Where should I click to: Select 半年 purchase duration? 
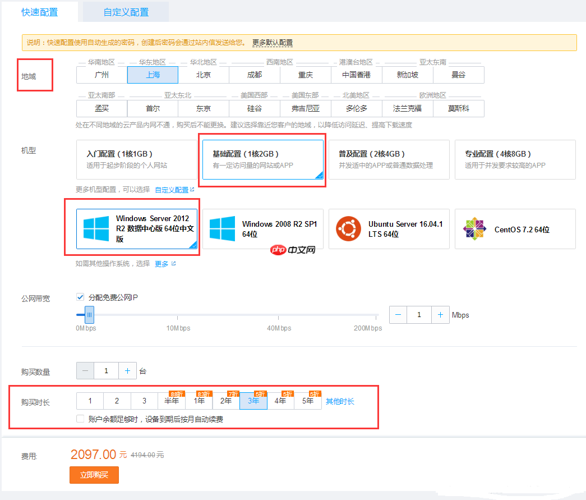point(172,401)
